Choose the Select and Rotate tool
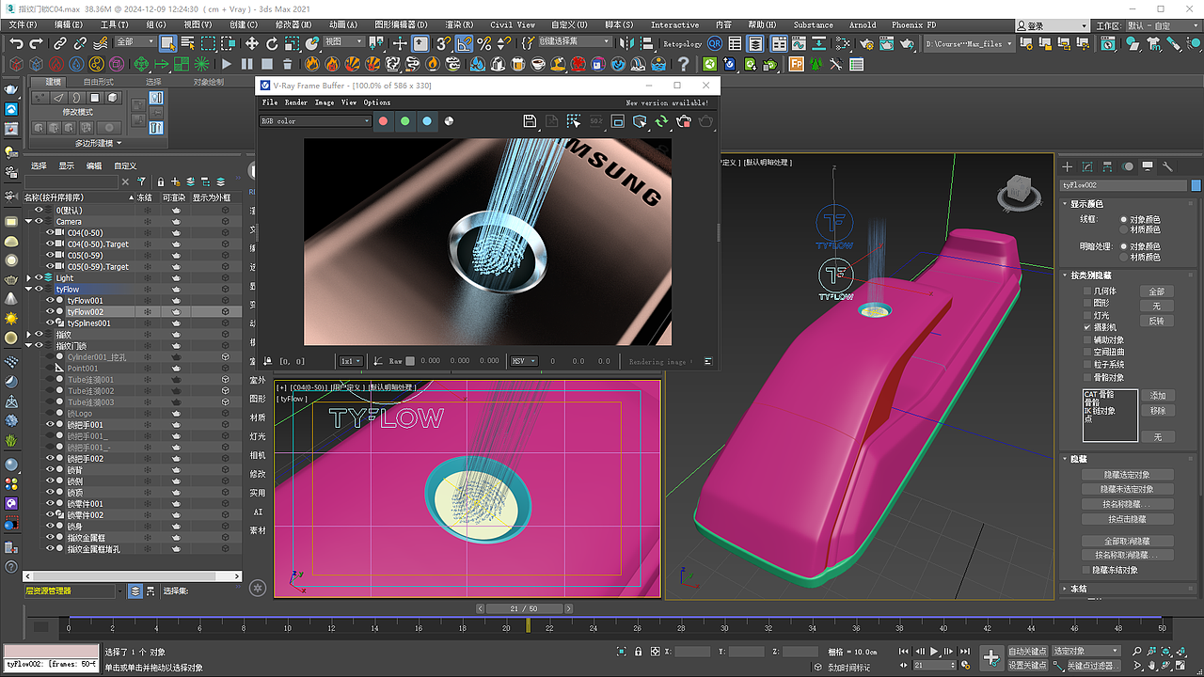Image resolution: width=1204 pixels, height=677 pixels. pos(273,43)
